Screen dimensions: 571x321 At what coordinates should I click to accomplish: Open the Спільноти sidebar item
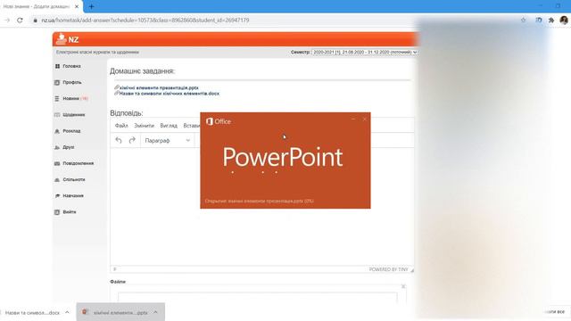click(70, 180)
